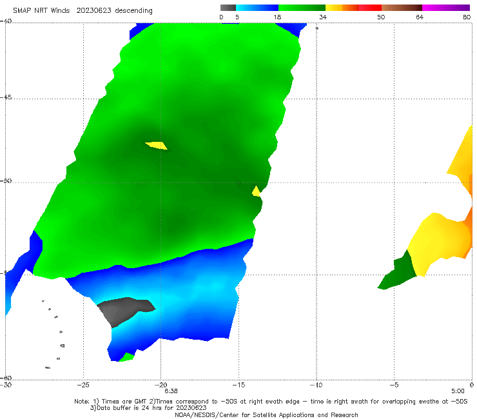Click the longitude axis label "-20"
477x419 pixels.
161,385
